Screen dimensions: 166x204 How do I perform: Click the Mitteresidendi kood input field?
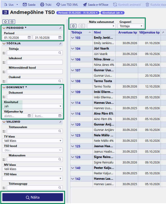click(x=35, y=72)
